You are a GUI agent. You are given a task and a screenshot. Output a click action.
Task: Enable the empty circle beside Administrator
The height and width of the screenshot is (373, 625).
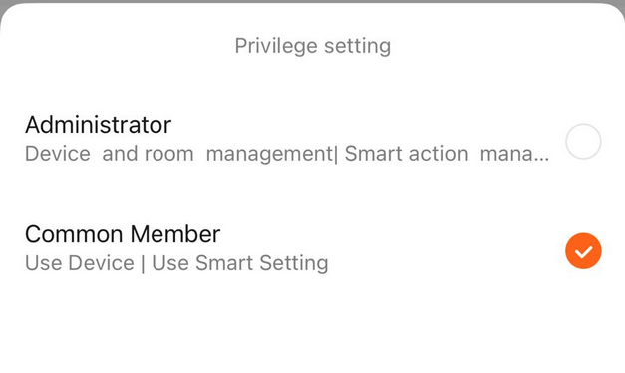(583, 141)
